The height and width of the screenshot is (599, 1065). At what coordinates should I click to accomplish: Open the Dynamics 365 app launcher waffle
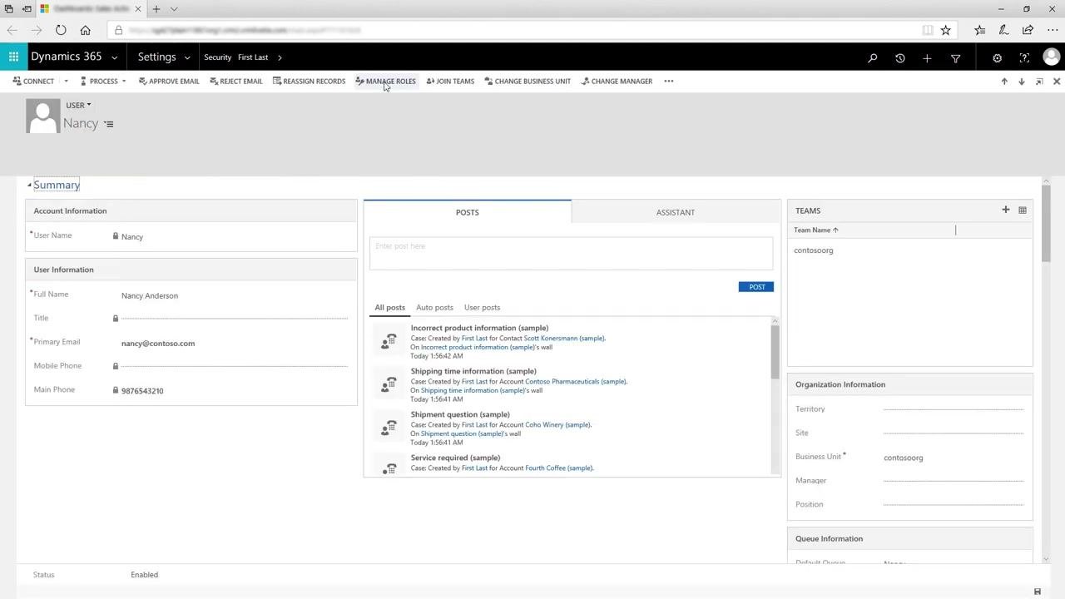tap(13, 57)
